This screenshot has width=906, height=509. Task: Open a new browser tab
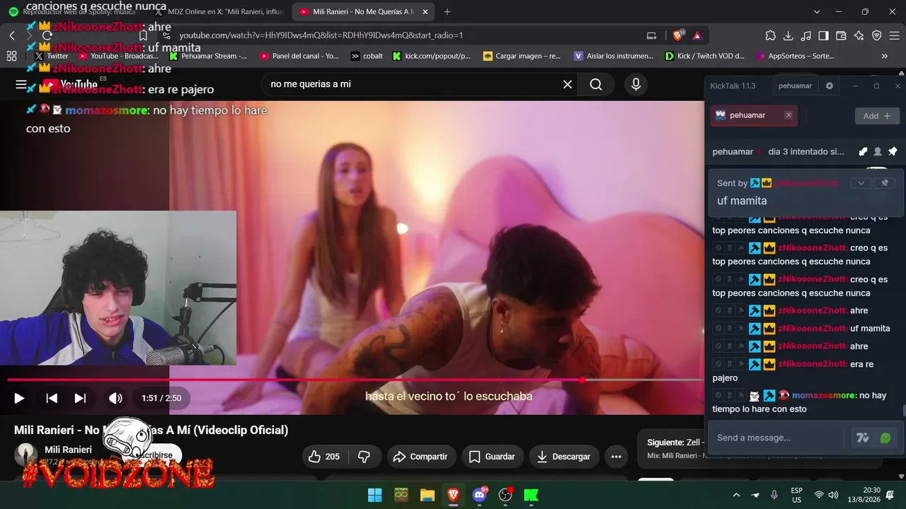[447, 12]
